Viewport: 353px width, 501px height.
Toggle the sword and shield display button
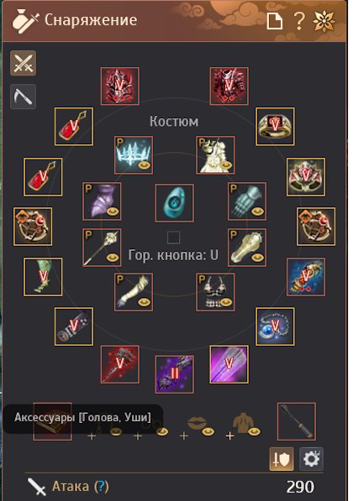point(282,460)
